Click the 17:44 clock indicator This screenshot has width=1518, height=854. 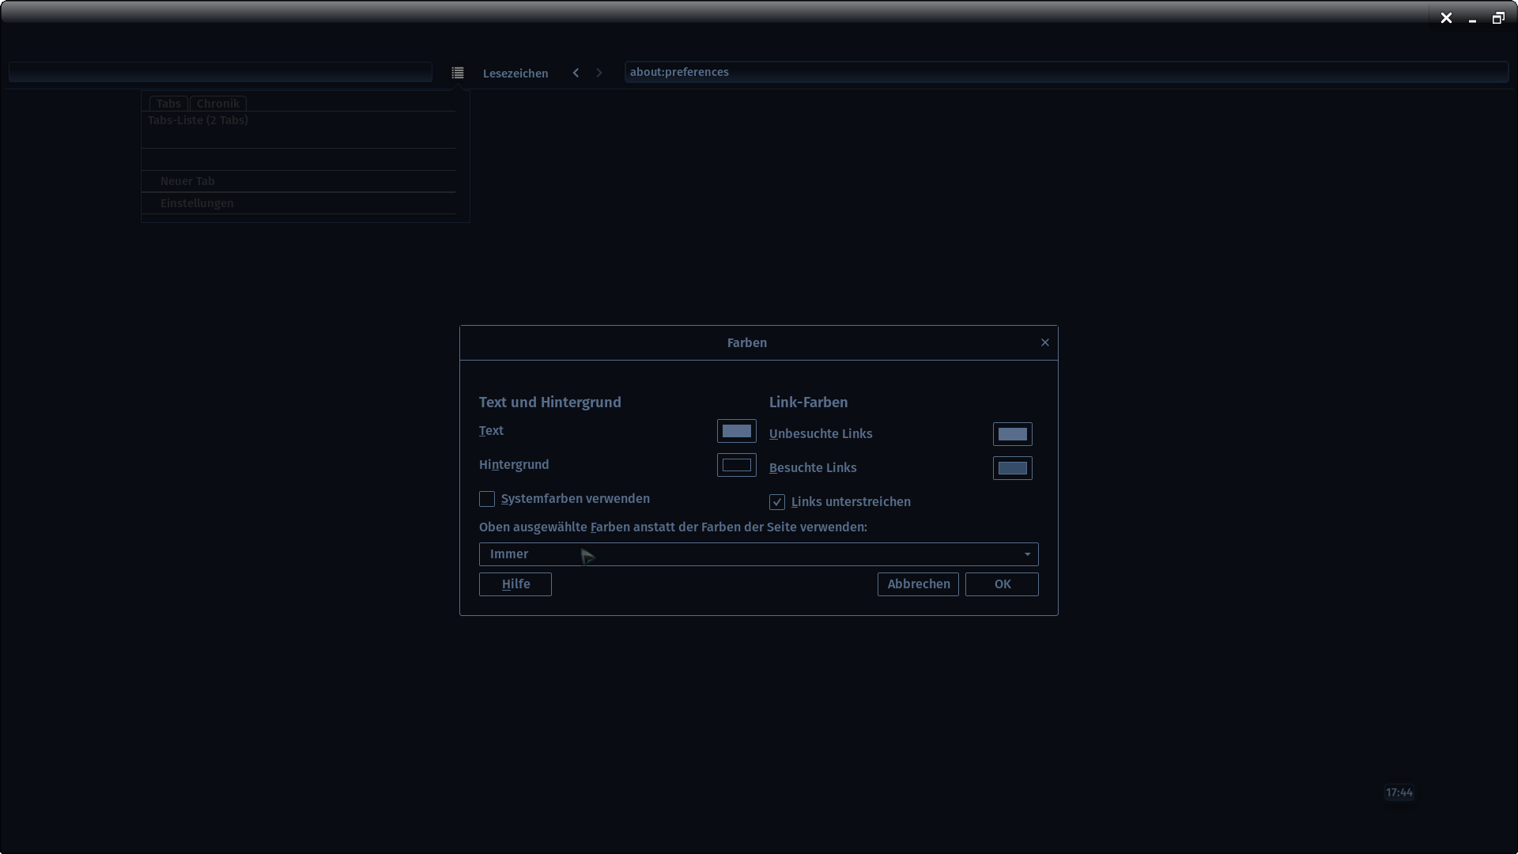[x=1399, y=792]
